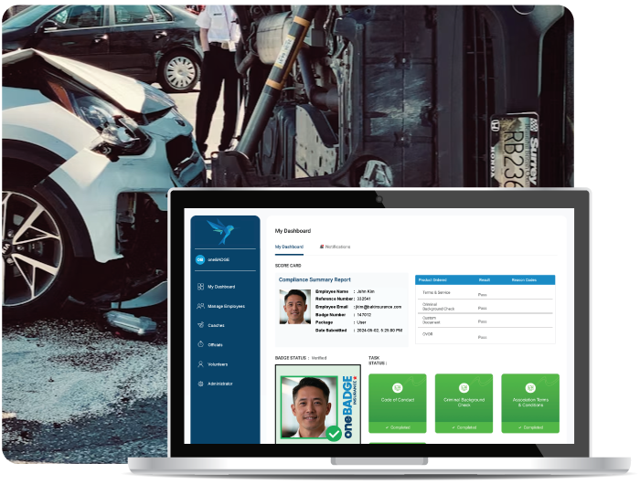The width and height of the screenshot is (640, 484).
Task: Click the Result column header
Action: pyautogui.click(x=485, y=280)
